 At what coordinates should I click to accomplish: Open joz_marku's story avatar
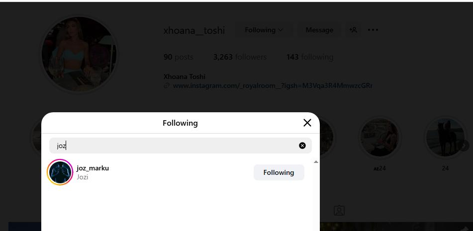(x=60, y=172)
